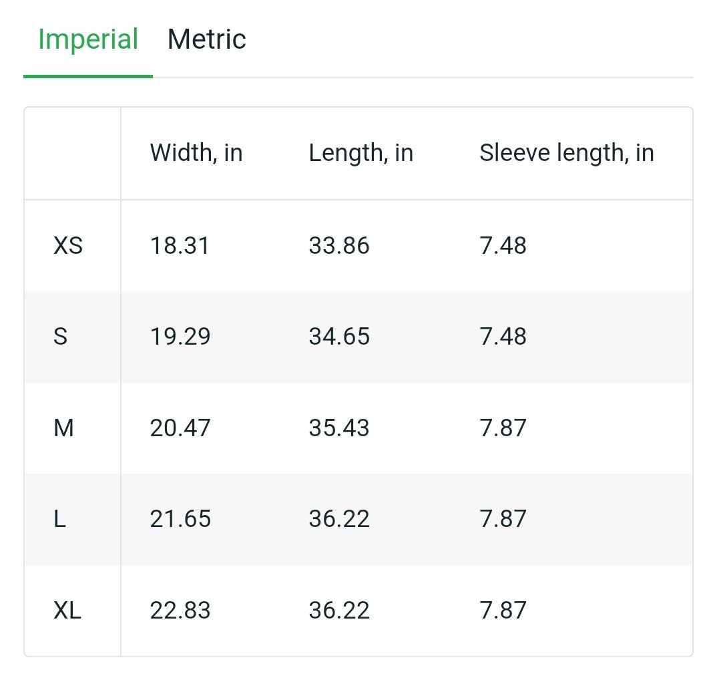Click the XS sleeve length 7.48
The image size is (721, 676).
(x=503, y=245)
